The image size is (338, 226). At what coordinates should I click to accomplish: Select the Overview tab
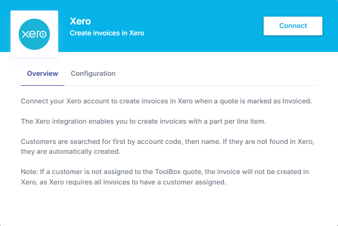pyautogui.click(x=43, y=74)
